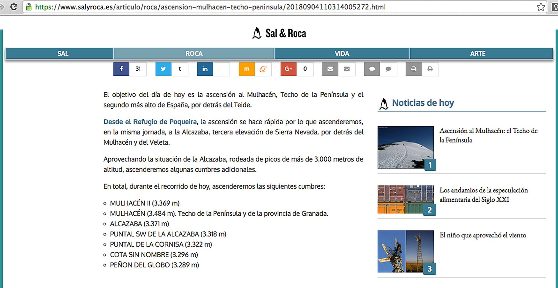Click the white-background printer icon
This screenshot has height=288, width=558.
430,69
